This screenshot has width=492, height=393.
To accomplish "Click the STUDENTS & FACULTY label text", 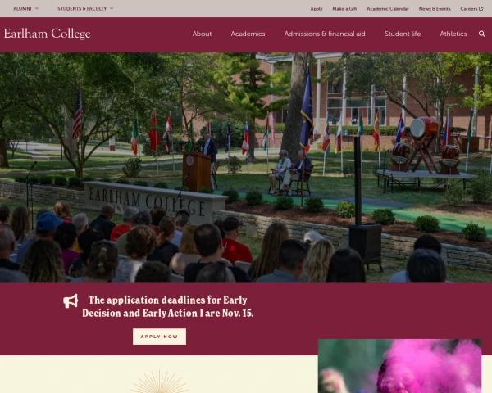I will click(x=82, y=9).
